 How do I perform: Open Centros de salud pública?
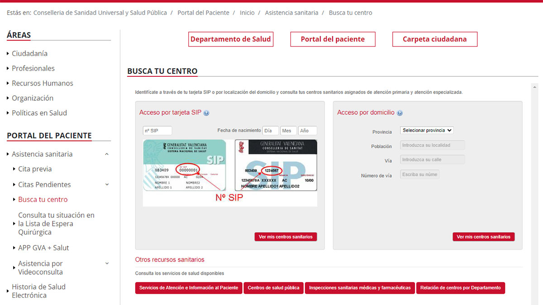click(273, 288)
